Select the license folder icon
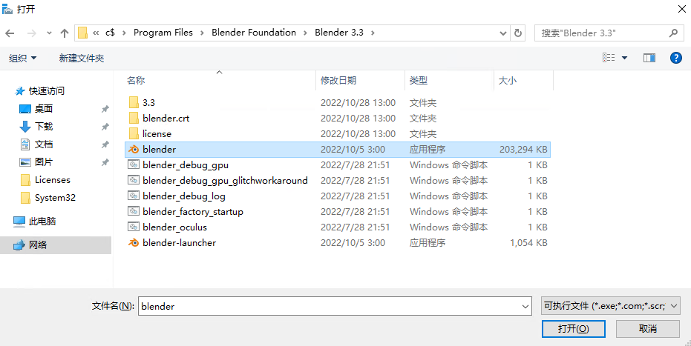The height and width of the screenshot is (346, 691). tap(134, 133)
